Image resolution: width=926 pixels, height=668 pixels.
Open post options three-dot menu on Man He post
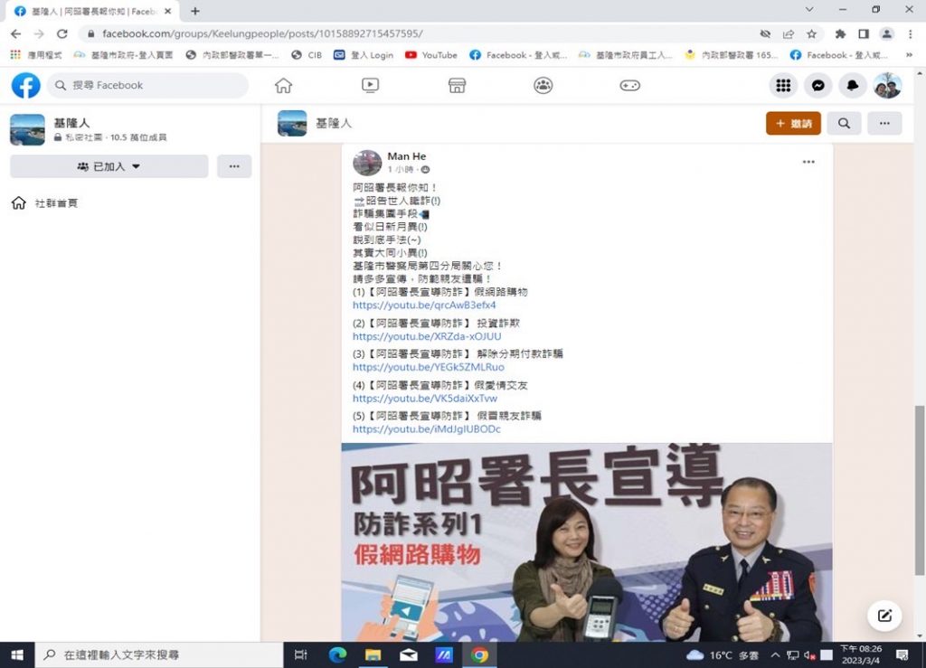coord(808,162)
